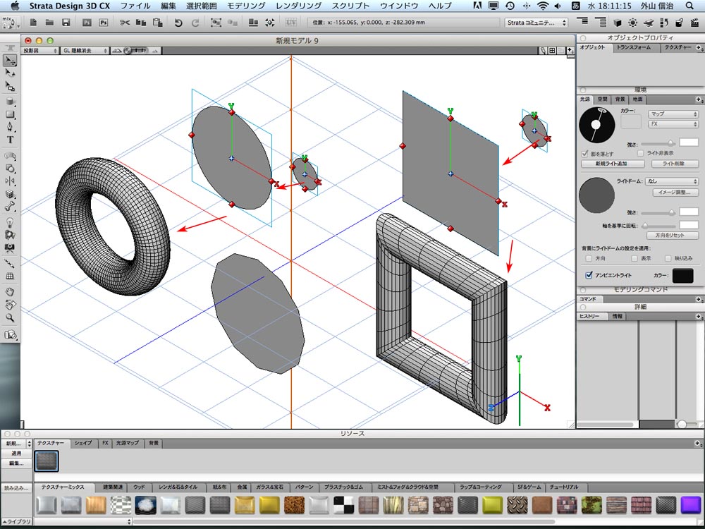Image resolution: width=705 pixels, height=529 pixels.
Task: Open the モデリング menu
Action: click(x=246, y=6)
